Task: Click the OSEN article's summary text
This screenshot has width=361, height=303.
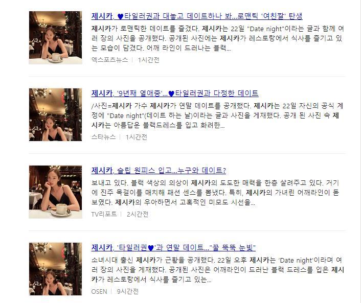Action: click(x=217, y=270)
